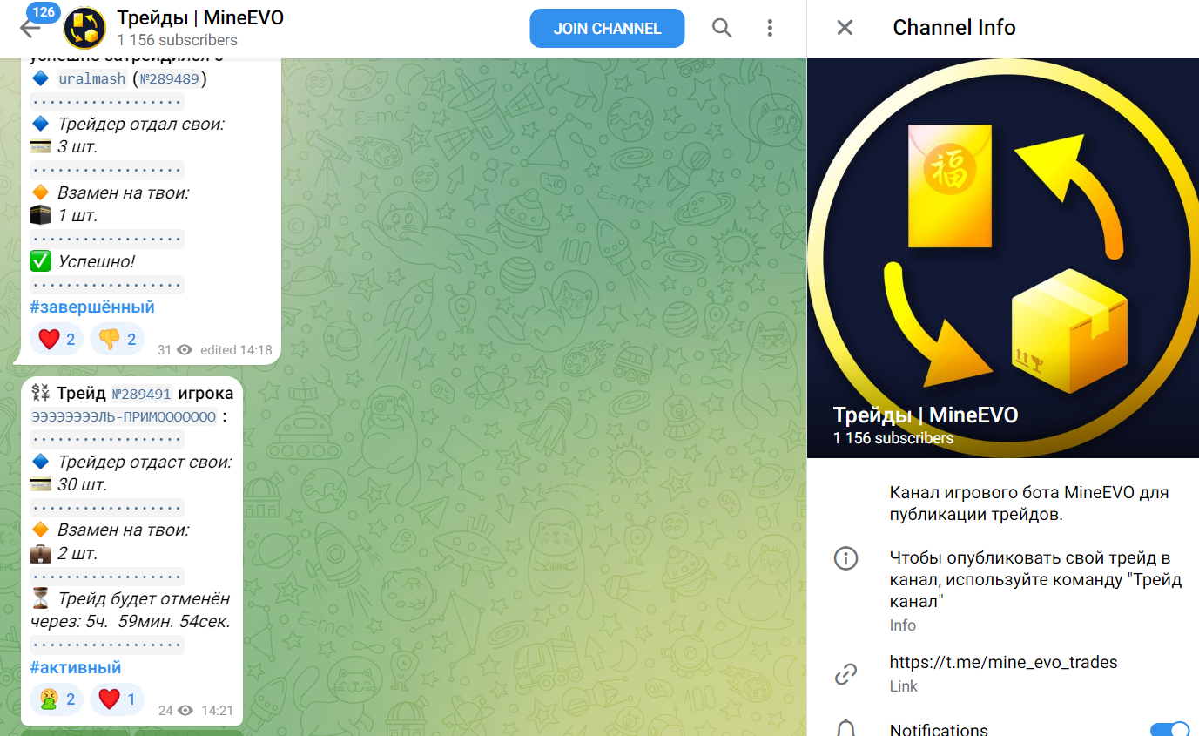
Task: Copy the uralmash username text
Action: pos(92,78)
